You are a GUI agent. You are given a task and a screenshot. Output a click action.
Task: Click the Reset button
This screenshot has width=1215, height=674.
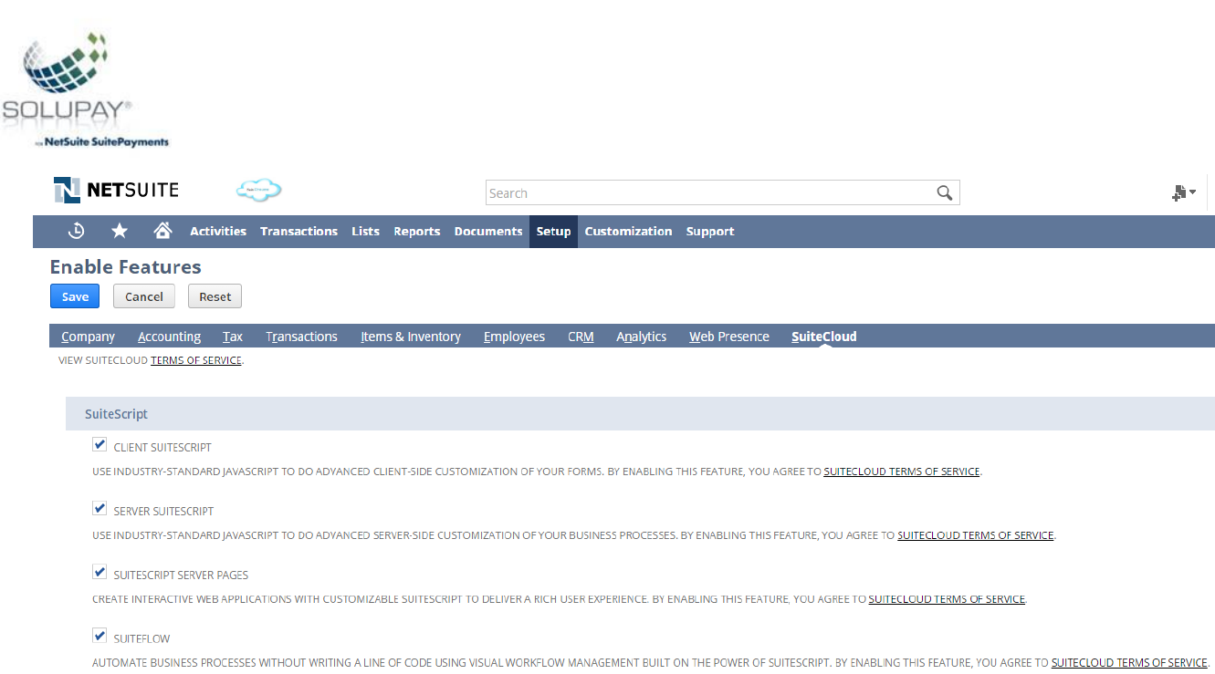(x=215, y=296)
